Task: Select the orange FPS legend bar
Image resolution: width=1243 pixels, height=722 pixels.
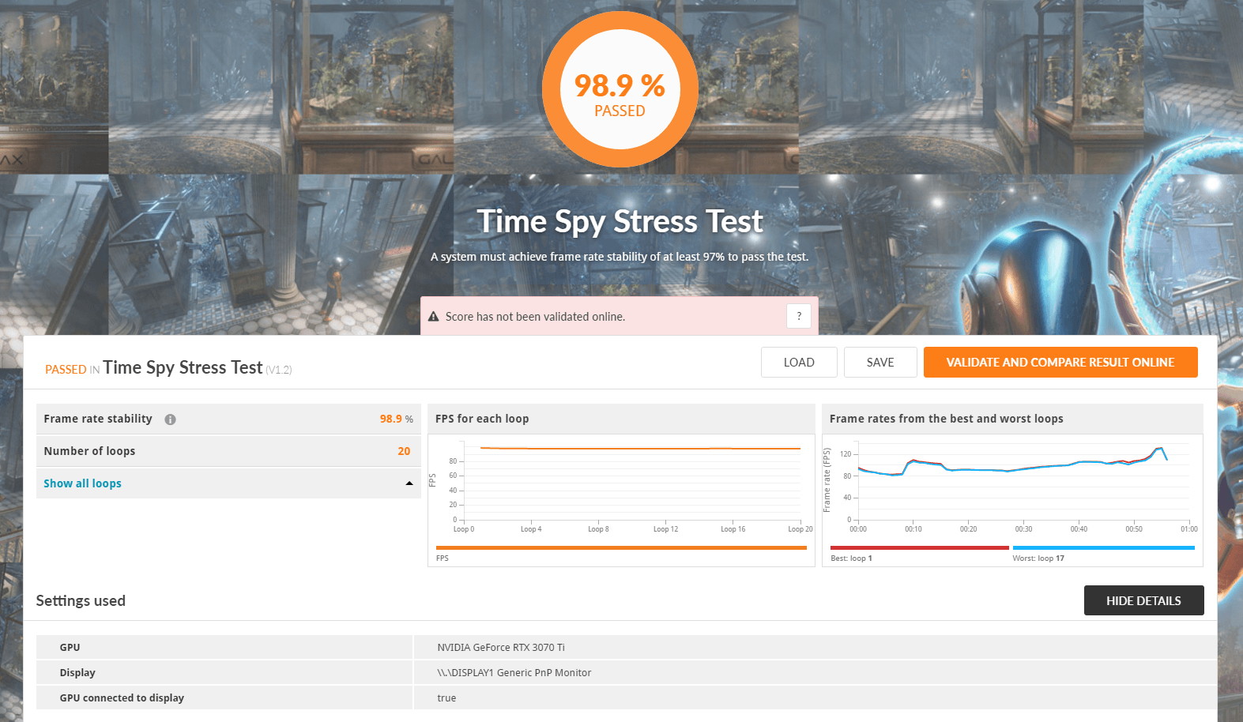Action: 621,547
